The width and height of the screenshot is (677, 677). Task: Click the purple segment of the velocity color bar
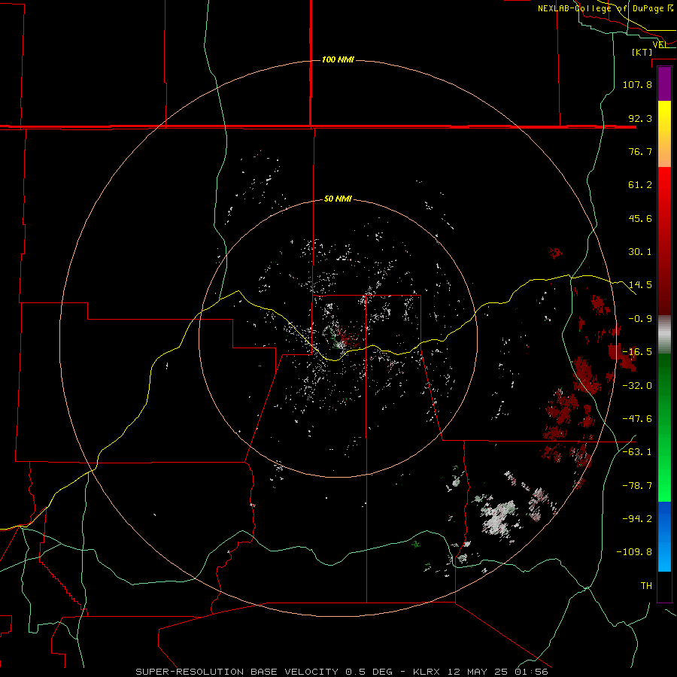coord(664,84)
